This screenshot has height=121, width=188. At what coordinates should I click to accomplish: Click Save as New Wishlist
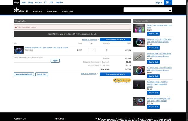point(24,74)
